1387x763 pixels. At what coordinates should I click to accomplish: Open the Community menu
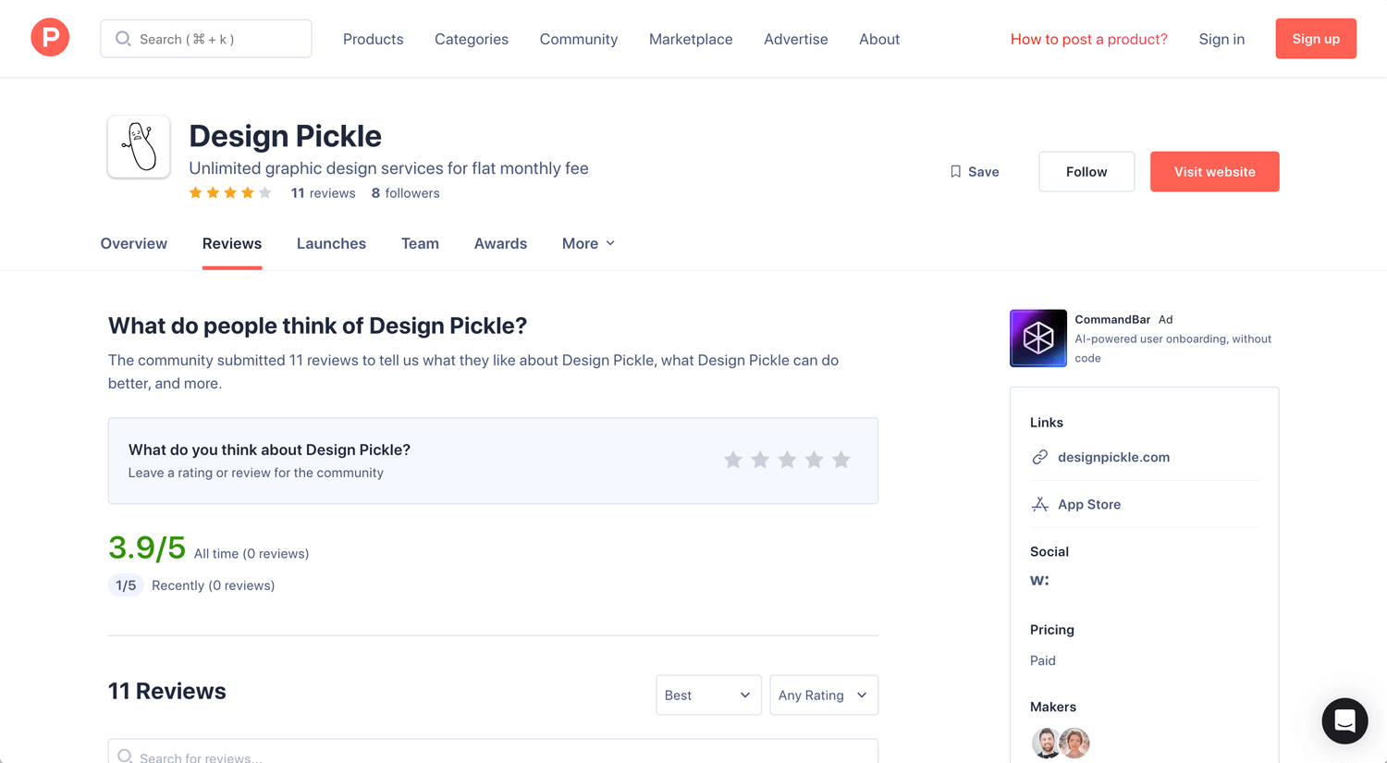coord(579,39)
